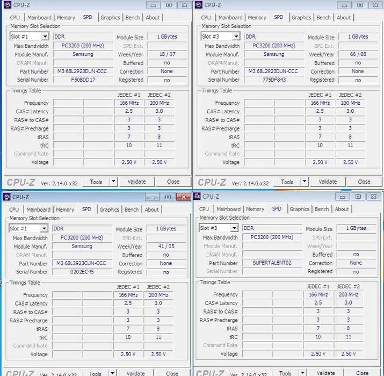384x376 pixels.
Task: Open Graphics tab in 41 / 05 window
Action: [109, 209]
